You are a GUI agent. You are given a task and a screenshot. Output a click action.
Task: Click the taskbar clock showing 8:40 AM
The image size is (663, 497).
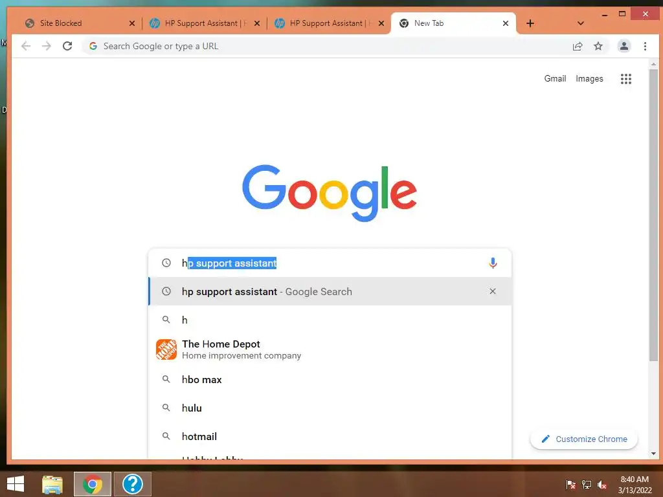pyautogui.click(x=635, y=485)
